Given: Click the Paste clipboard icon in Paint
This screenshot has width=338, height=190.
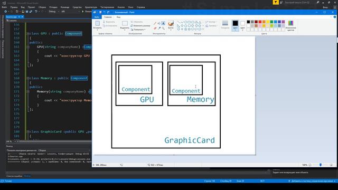Looking at the screenshot, I should [x=97, y=23].
